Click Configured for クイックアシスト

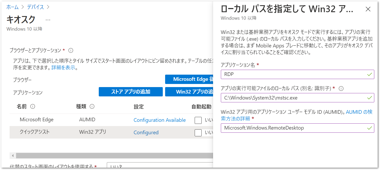pyautogui.click(x=146, y=132)
